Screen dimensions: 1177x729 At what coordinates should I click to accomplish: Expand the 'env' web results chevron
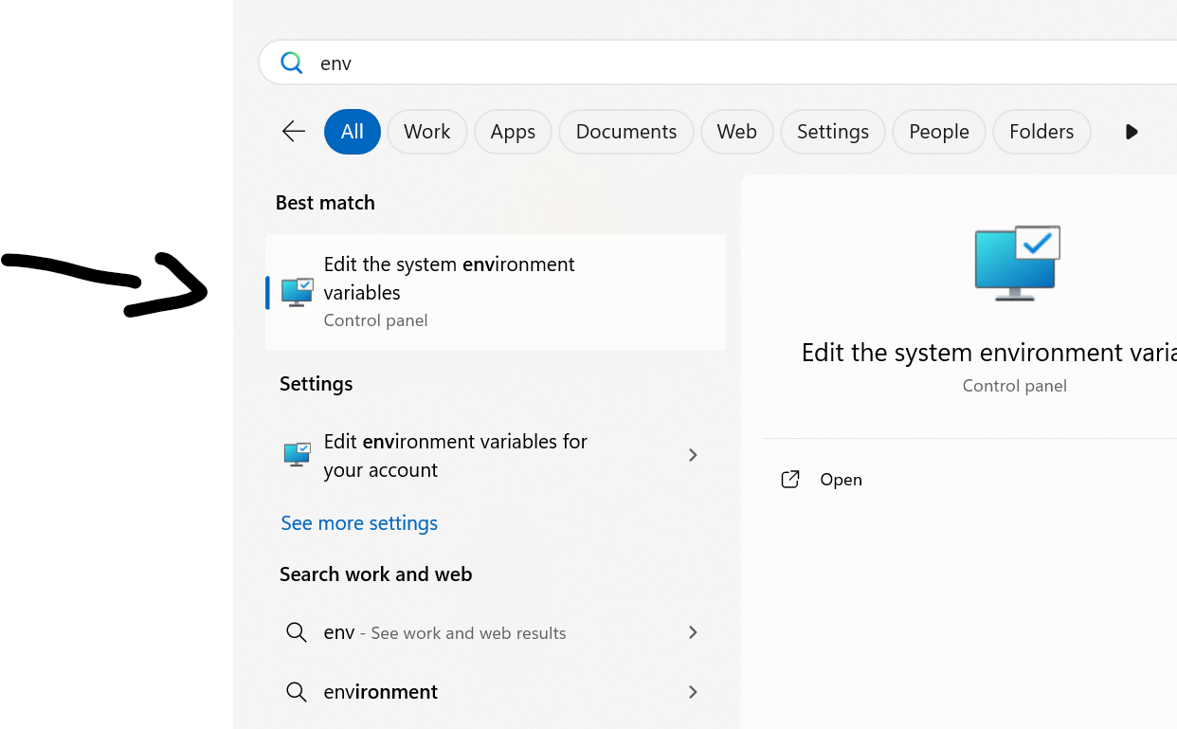pyautogui.click(x=693, y=632)
